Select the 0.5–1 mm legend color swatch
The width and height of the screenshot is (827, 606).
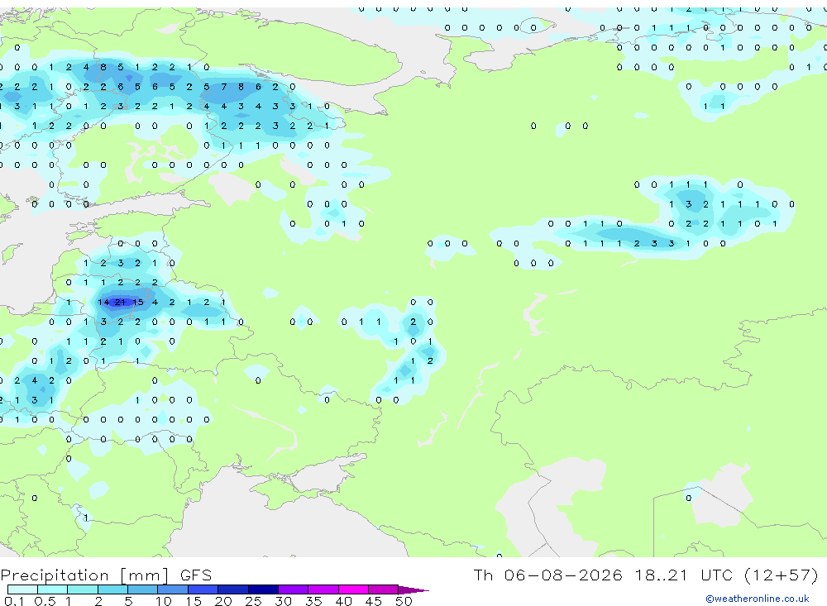tap(52, 589)
